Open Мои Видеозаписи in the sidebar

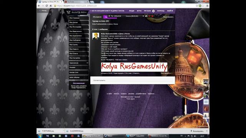coord(79,31)
